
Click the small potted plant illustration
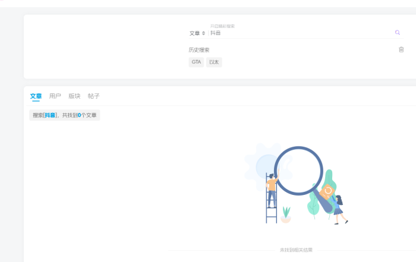pos(286,215)
